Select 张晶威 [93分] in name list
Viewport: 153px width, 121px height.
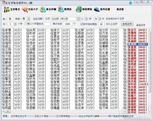[85, 37]
